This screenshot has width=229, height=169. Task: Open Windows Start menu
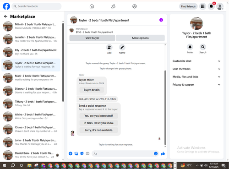click(x=4, y=165)
